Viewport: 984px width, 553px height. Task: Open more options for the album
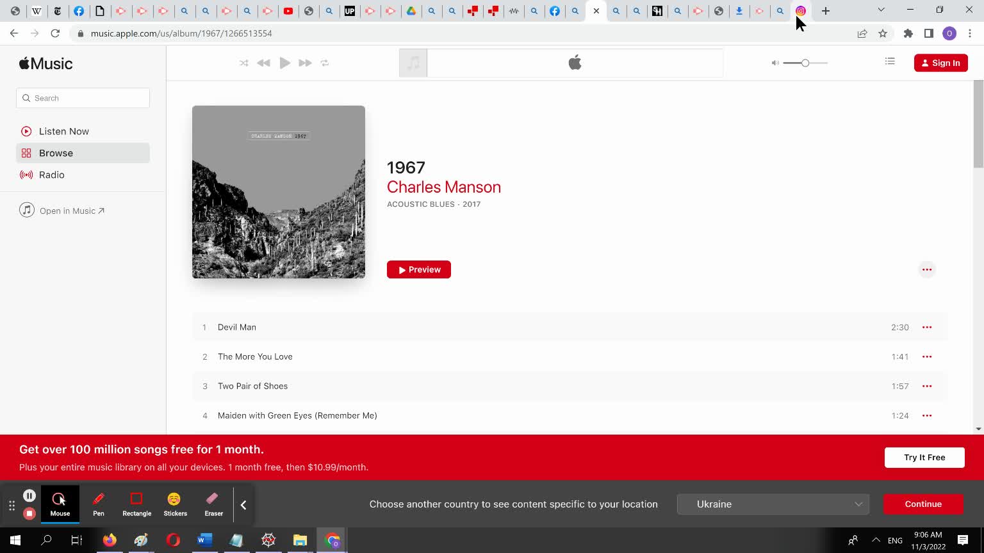point(927,269)
